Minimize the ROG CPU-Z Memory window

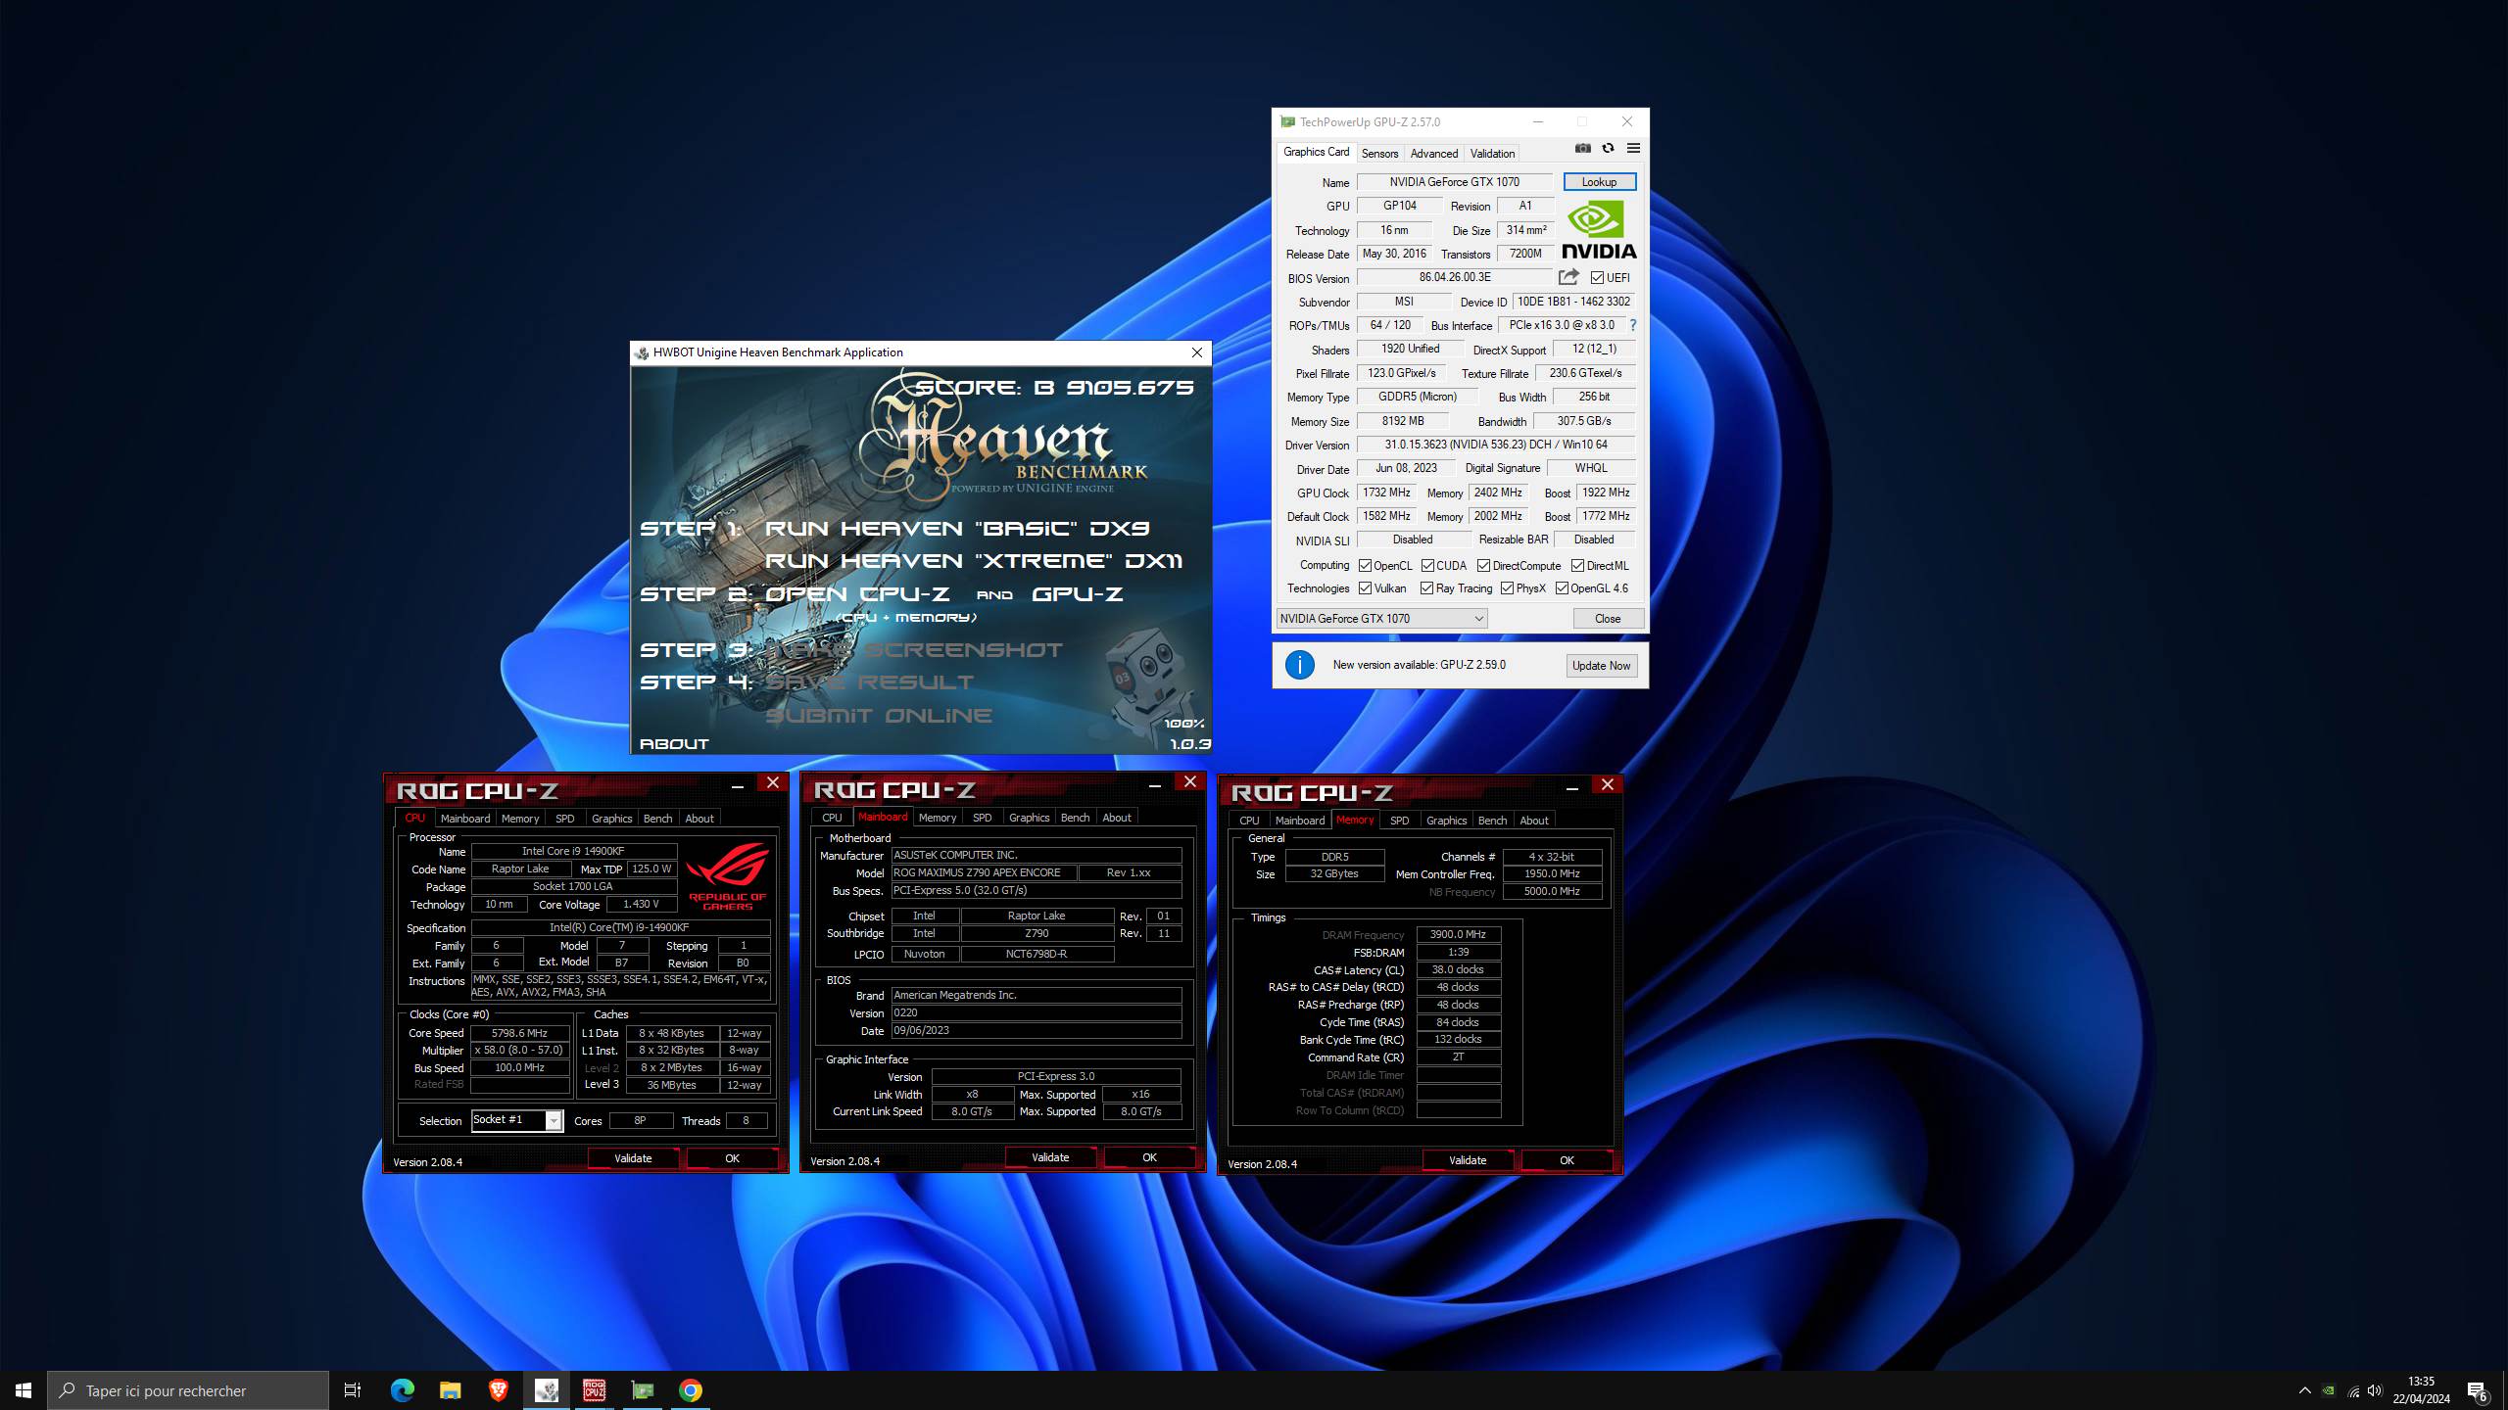coord(1571,786)
